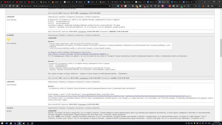Screen dimensions: 222x125
Task: Open a new browser tab
Action: pos(196,2)
